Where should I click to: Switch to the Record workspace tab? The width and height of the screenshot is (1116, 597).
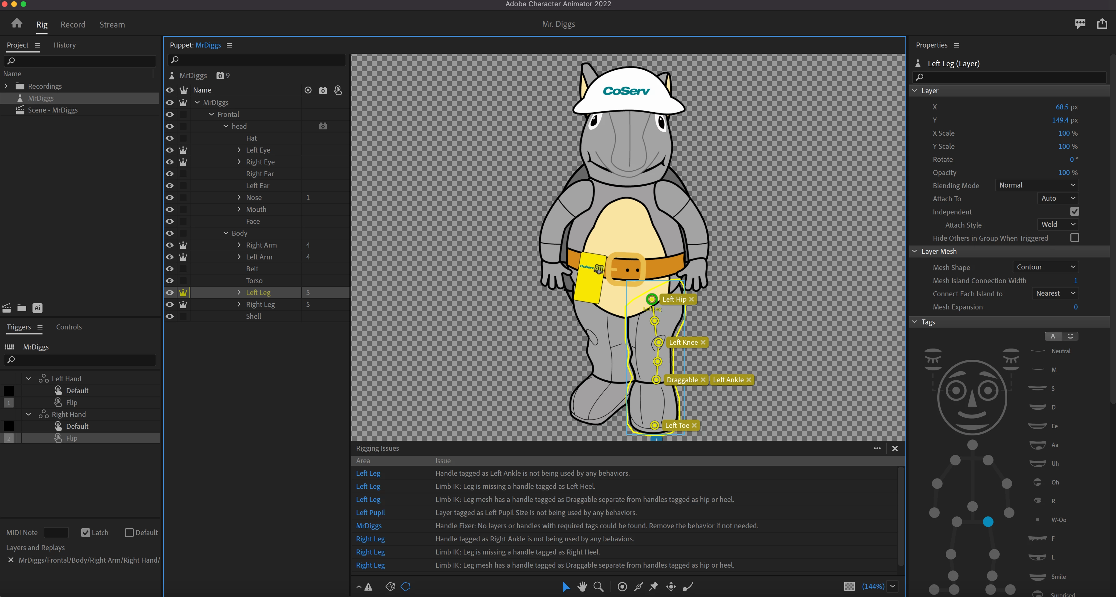73,25
